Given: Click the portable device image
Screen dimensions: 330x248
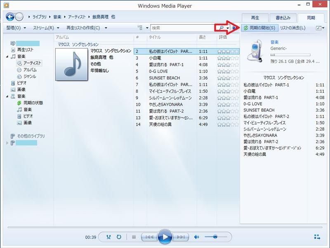Looking at the screenshot, I should (x=255, y=51).
